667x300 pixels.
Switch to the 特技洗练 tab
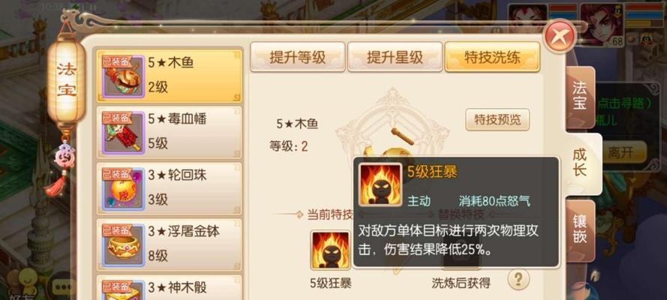coord(492,57)
